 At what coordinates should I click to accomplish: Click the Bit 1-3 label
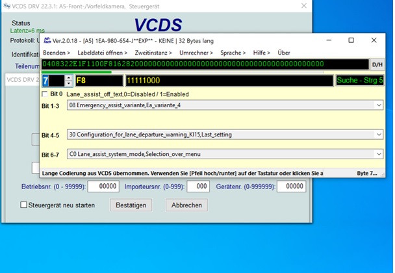(51, 106)
